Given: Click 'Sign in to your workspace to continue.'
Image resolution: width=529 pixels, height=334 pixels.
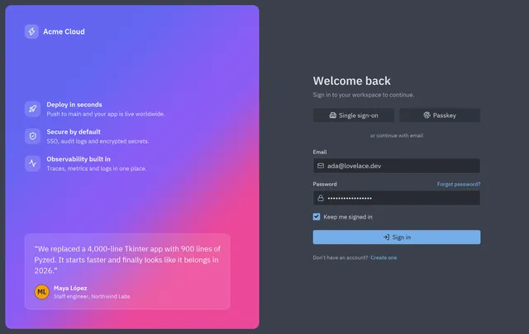Looking at the screenshot, I should pos(364,95).
